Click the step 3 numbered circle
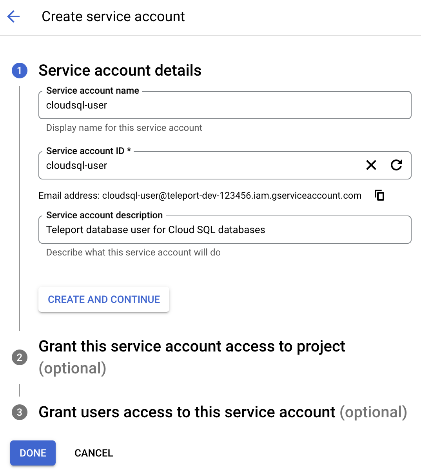 coord(20,412)
